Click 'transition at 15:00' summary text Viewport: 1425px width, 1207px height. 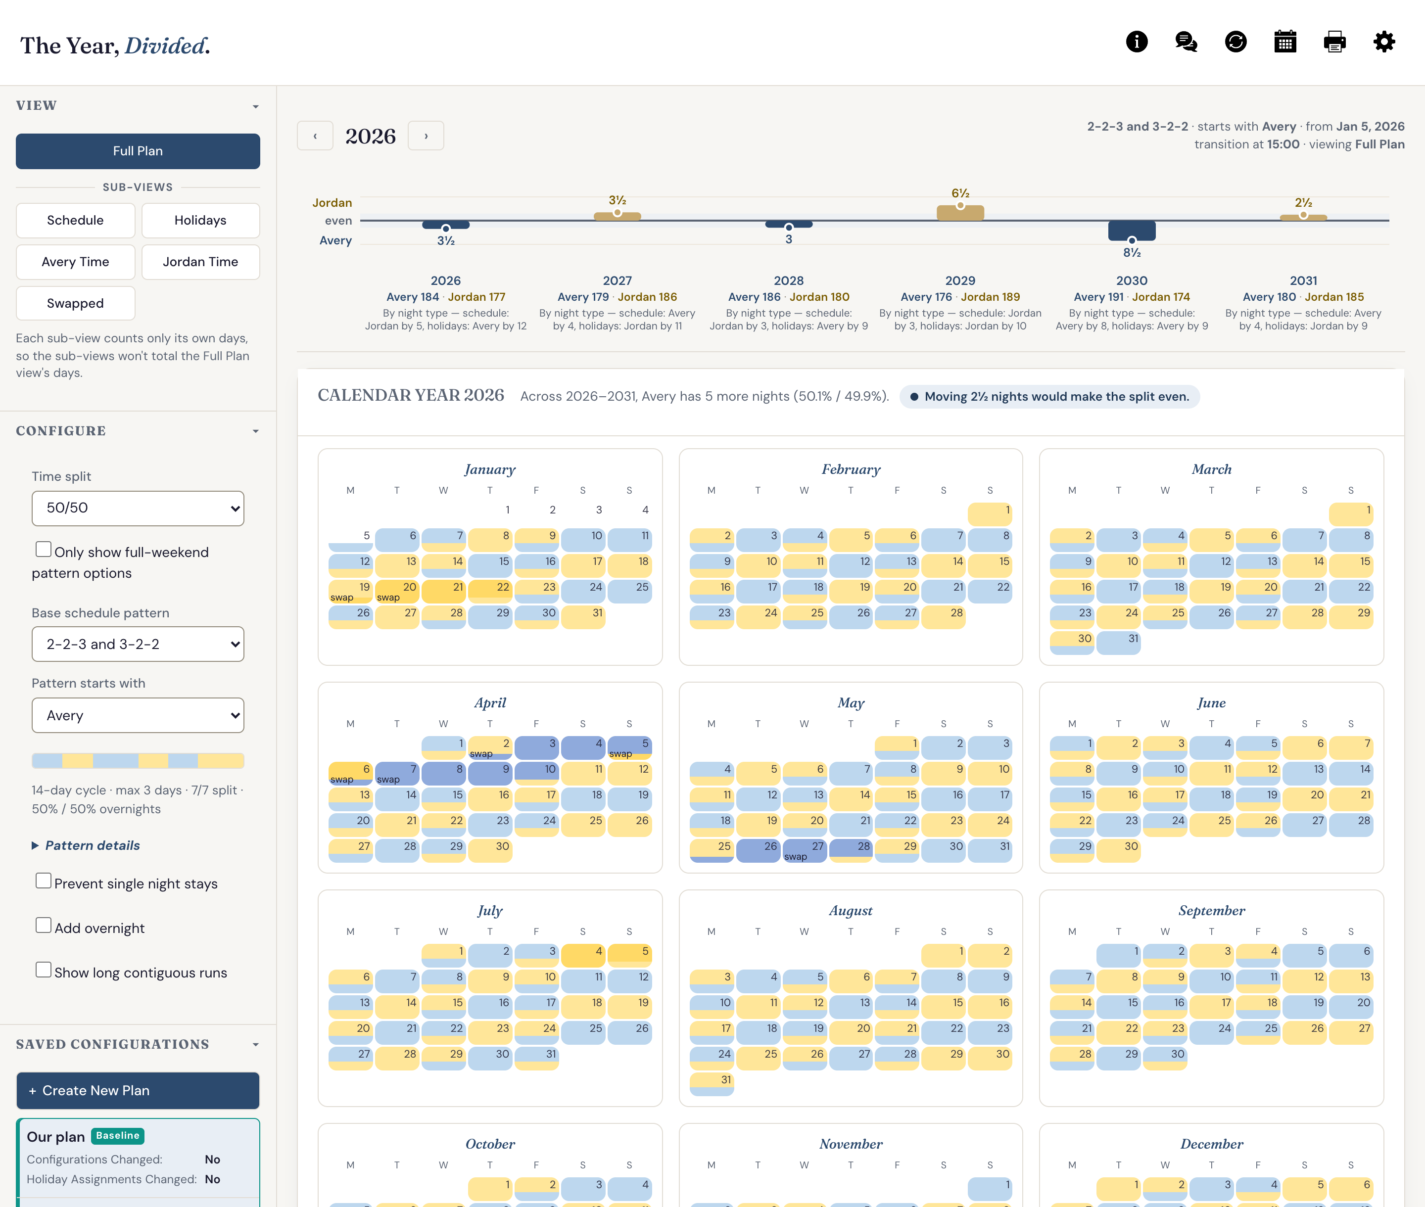[1246, 144]
